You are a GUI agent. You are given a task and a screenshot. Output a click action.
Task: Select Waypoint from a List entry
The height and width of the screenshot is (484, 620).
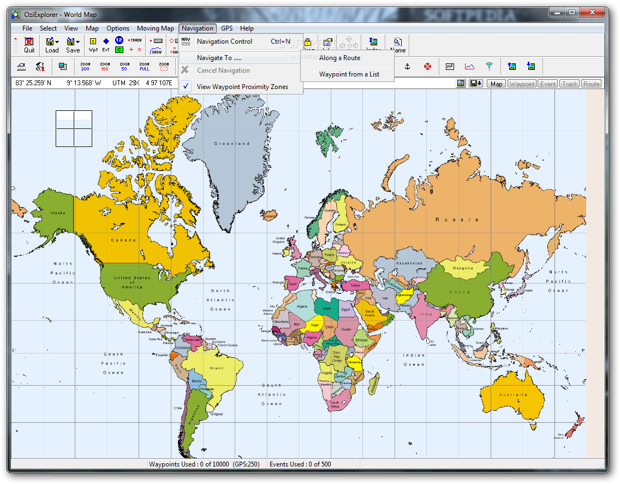click(x=347, y=74)
